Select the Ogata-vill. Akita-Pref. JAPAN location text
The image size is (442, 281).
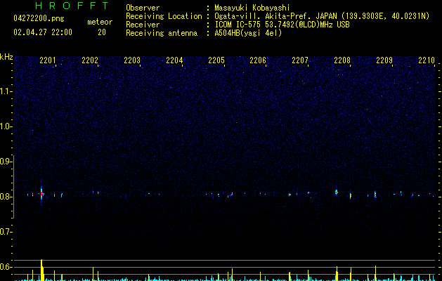click(322, 16)
